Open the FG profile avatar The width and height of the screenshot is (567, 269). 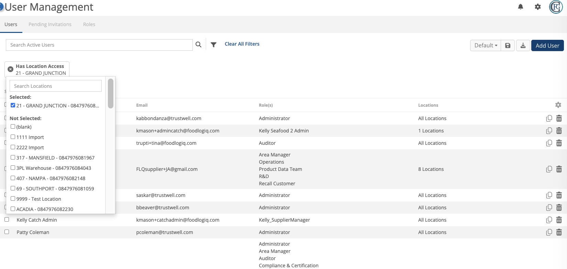coord(556,7)
